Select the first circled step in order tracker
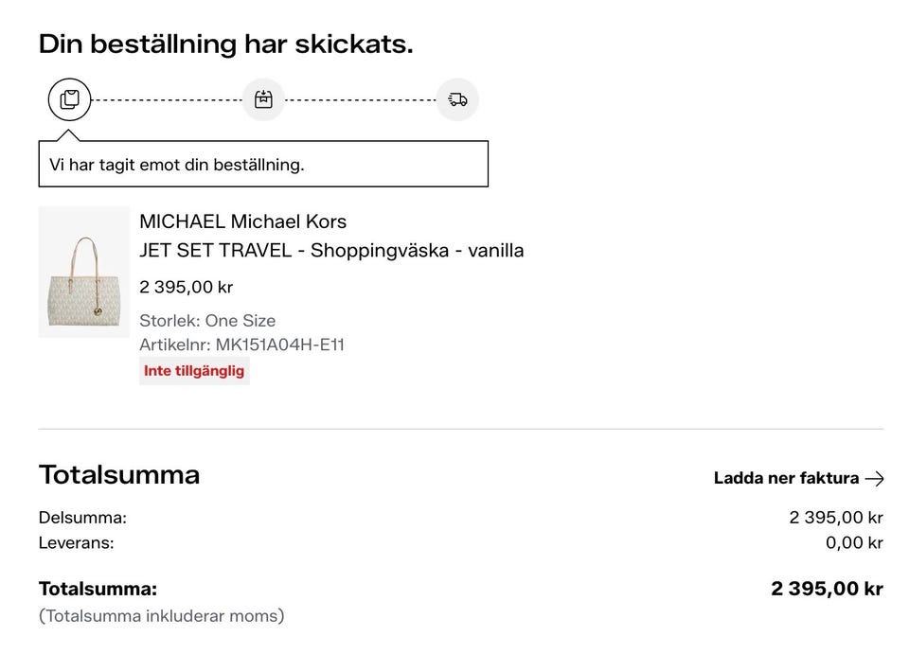 coord(66,98)
